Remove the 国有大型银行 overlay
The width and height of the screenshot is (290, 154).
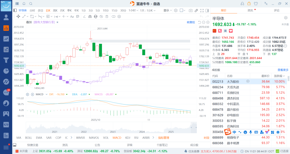58,22
